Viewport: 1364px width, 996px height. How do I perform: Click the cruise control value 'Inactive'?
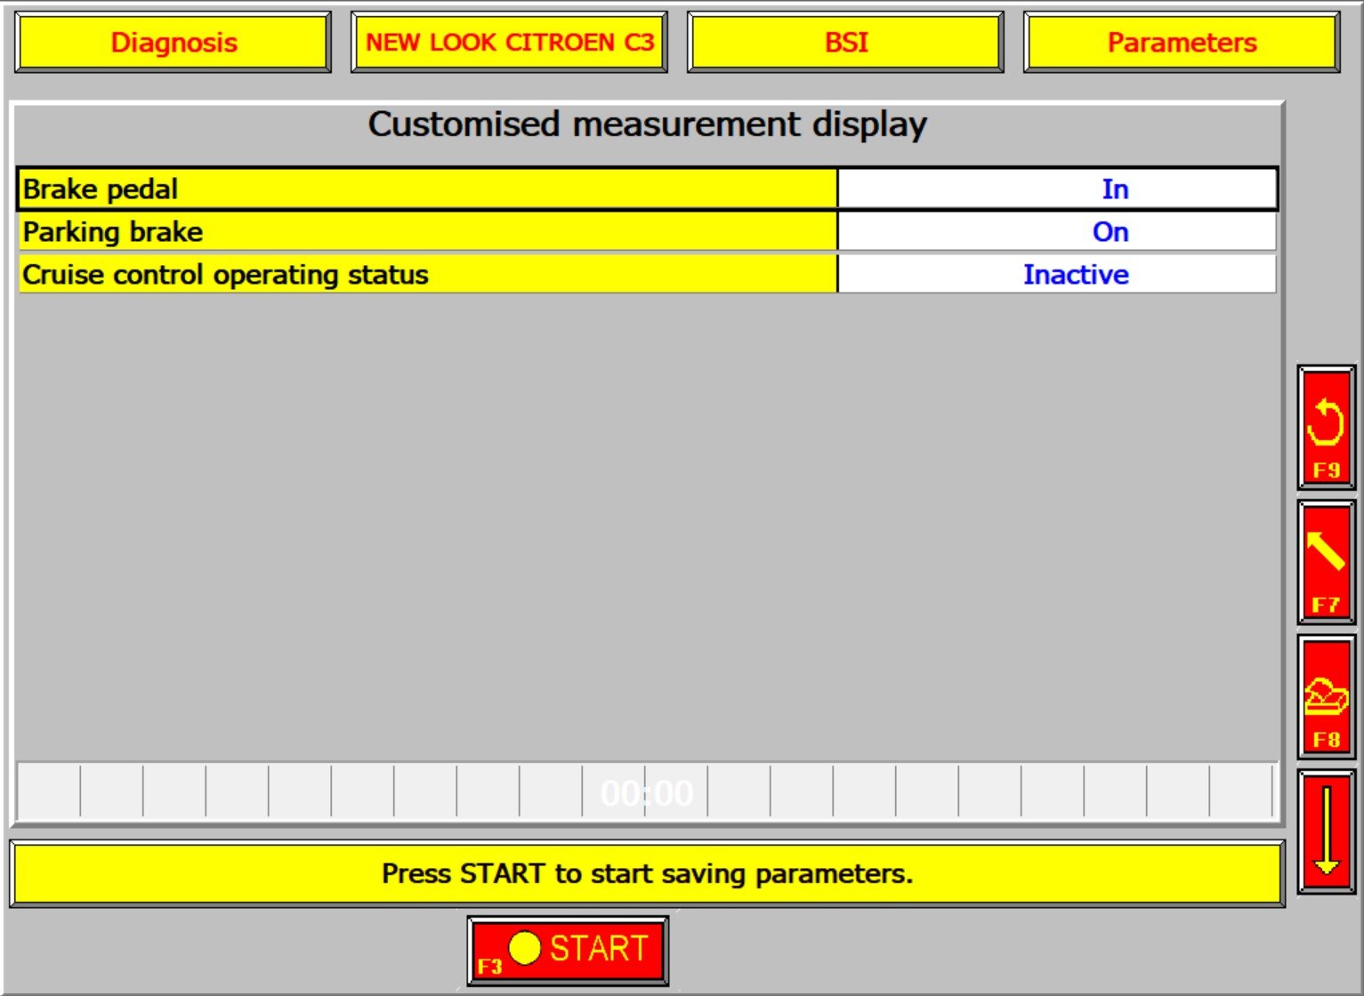point(1076,275)
